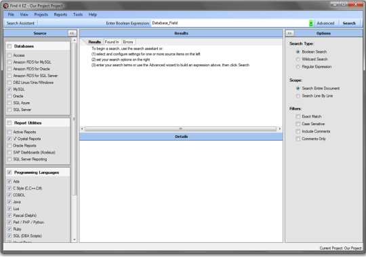Screen dimensions: 366x257
Task: Enable the Comments Only filter
Action: [298, 139]
